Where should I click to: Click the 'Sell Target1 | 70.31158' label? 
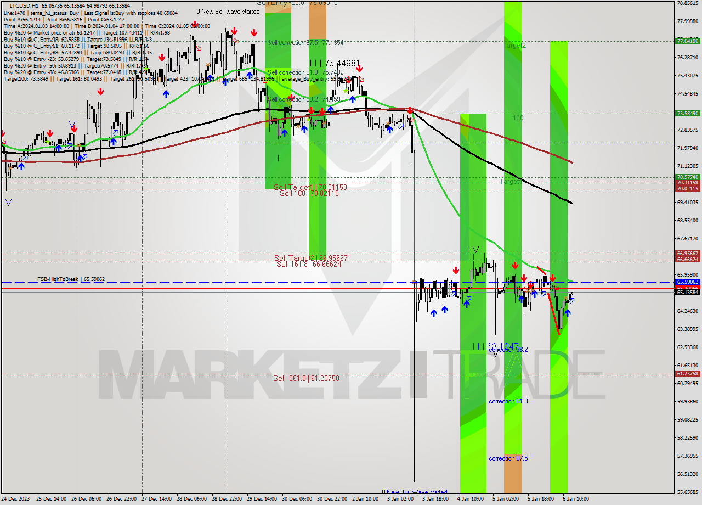(x=310, y=187)
